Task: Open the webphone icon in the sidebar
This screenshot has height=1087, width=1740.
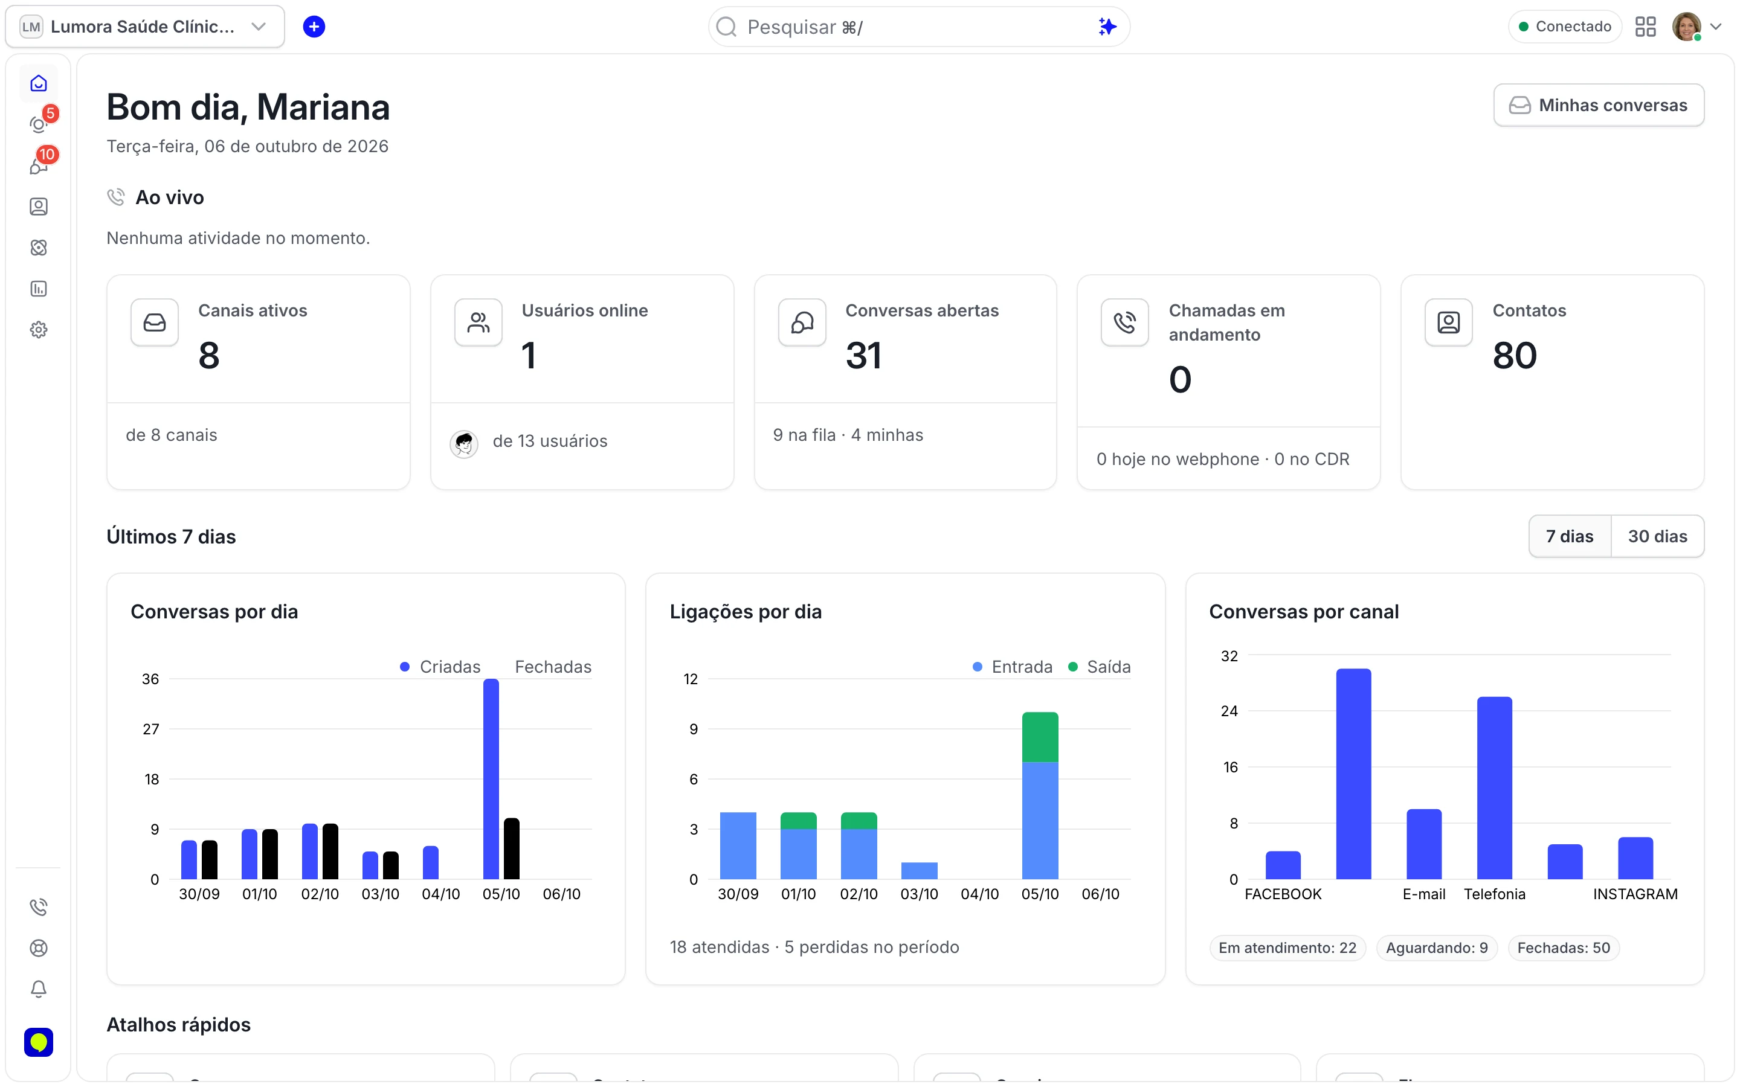Action: (x=39, y=907)
